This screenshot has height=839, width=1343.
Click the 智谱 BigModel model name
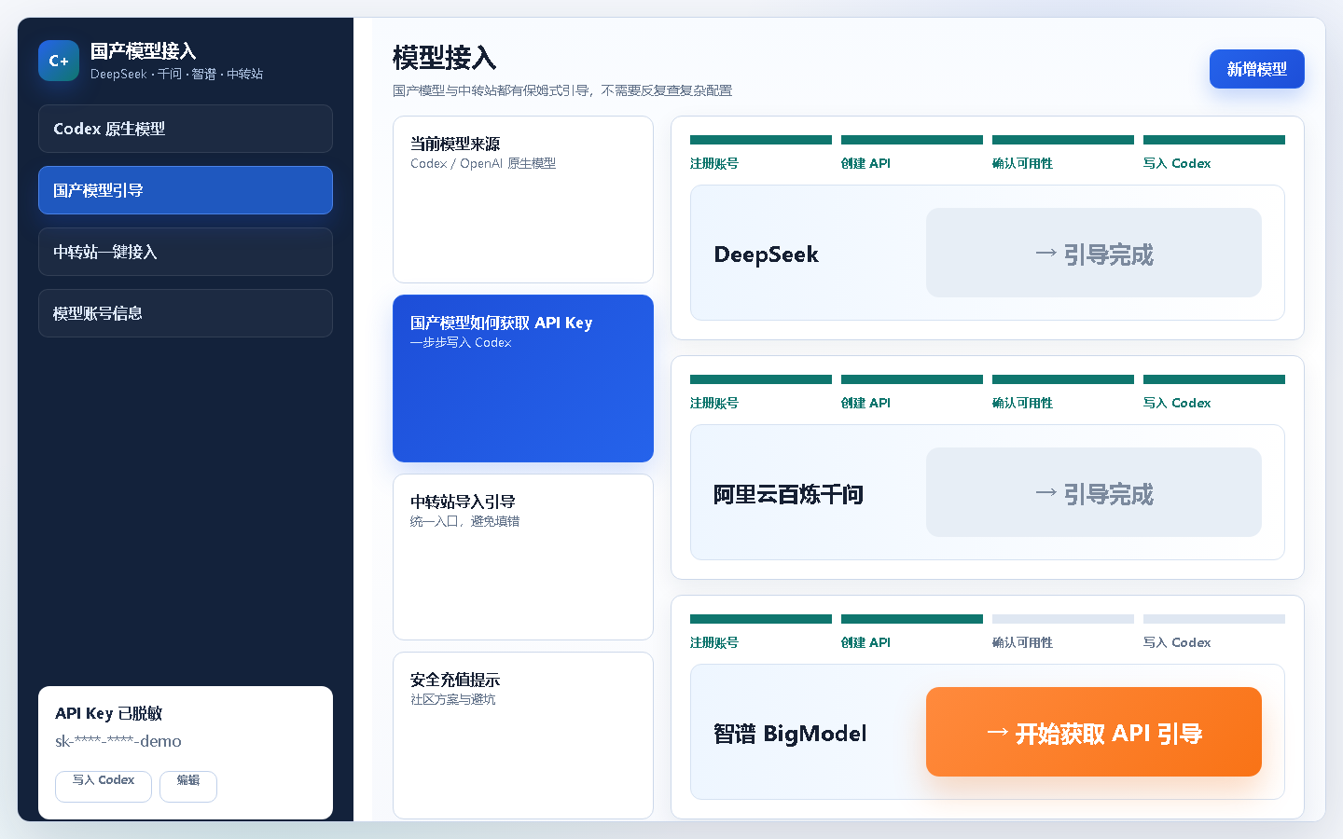click(790, 734)
